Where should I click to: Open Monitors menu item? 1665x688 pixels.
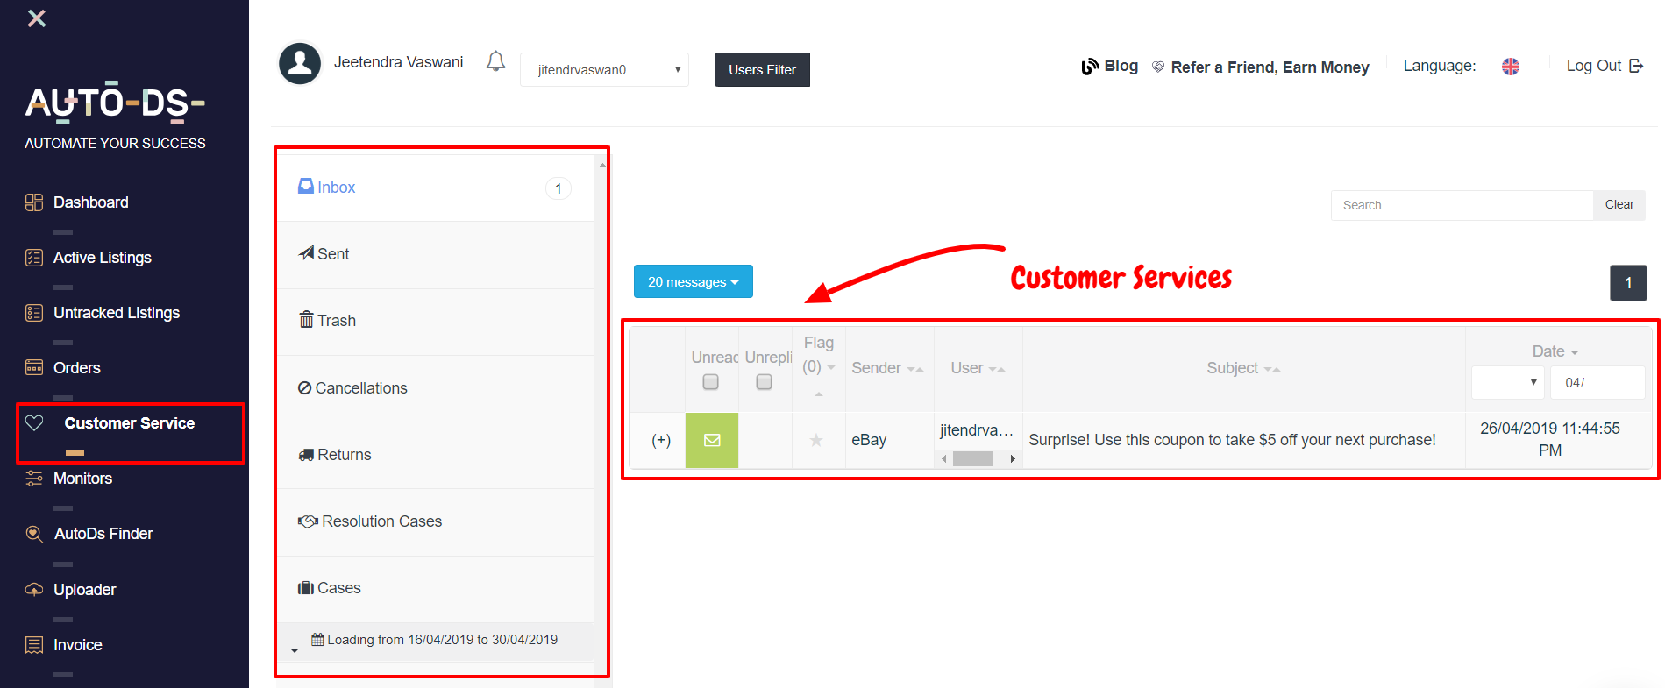click(83, 479)
